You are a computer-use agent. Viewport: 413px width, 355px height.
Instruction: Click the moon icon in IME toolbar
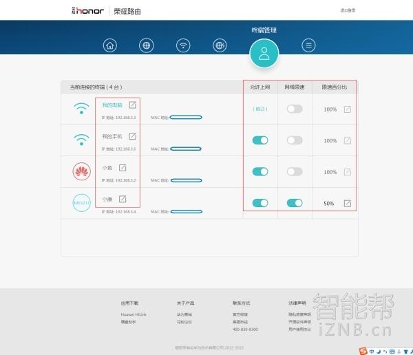tap(379, 352)
